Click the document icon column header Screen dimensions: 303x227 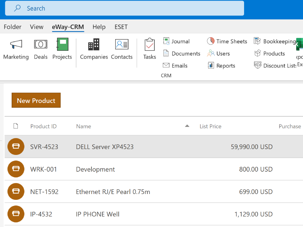click(16, 126)
